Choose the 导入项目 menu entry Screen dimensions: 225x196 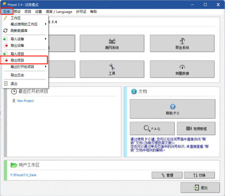pyautogui.click(x=17, y=54)
